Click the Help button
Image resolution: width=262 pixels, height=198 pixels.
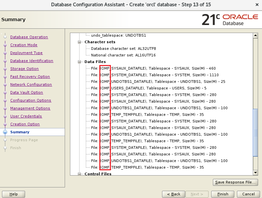pos(14,194)
